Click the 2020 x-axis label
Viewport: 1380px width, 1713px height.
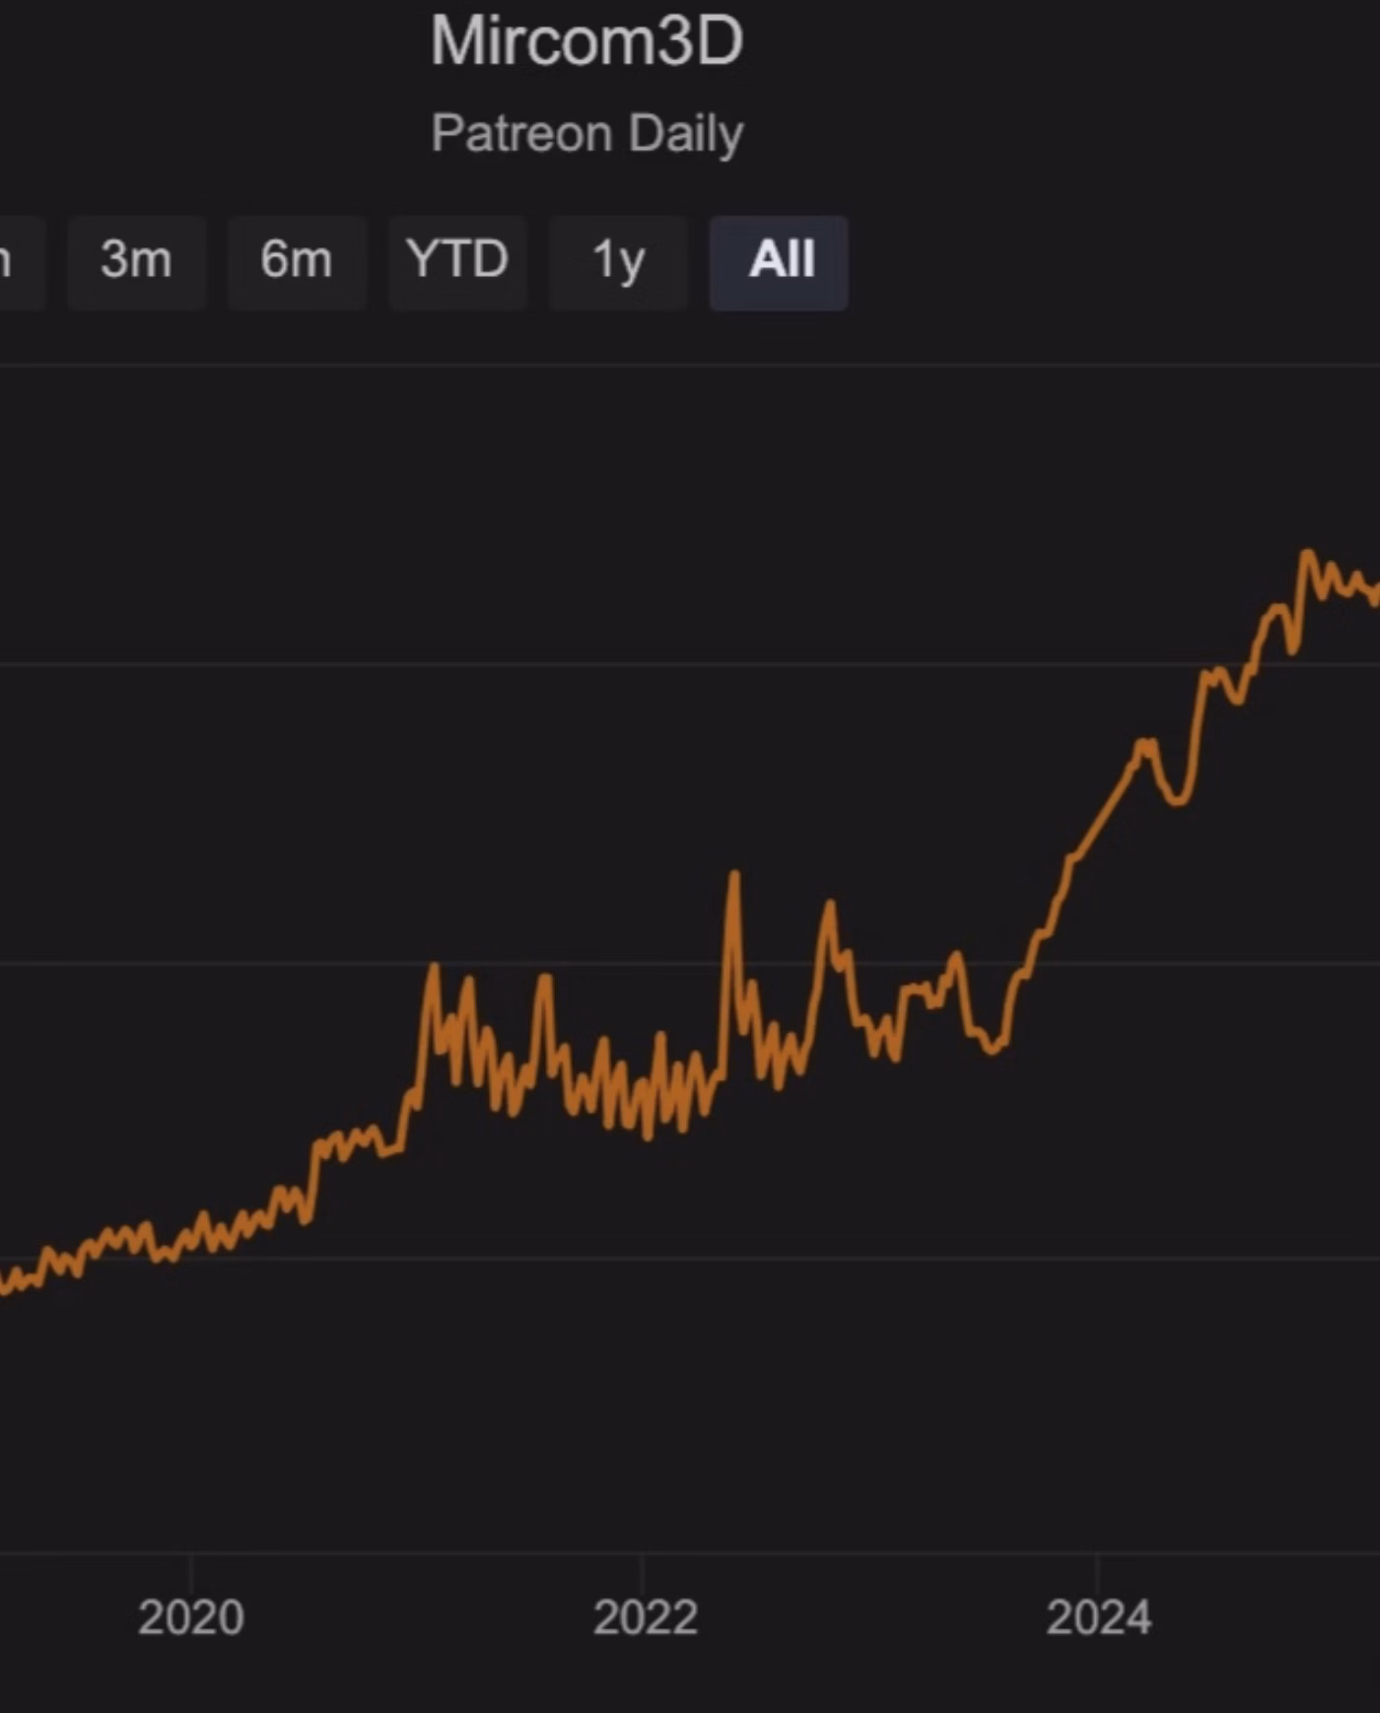pos(190,1617)
